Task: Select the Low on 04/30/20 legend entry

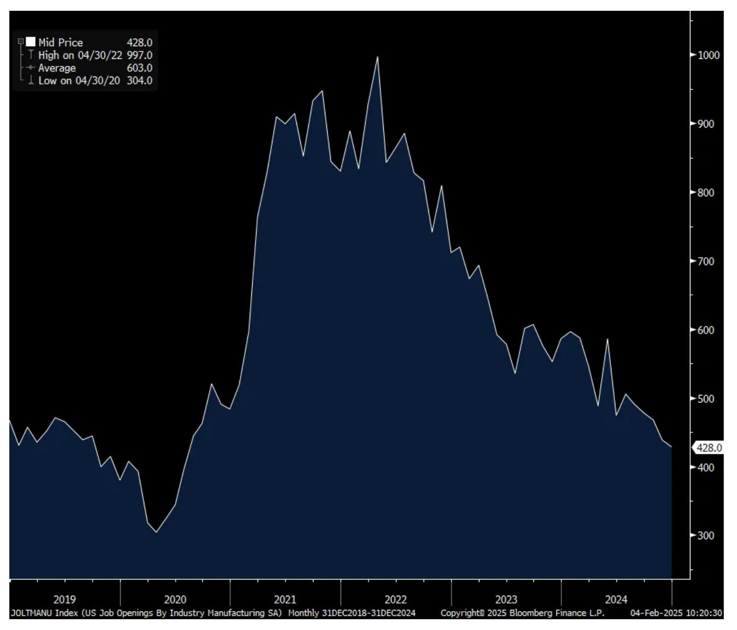Action: click(79, 81)
